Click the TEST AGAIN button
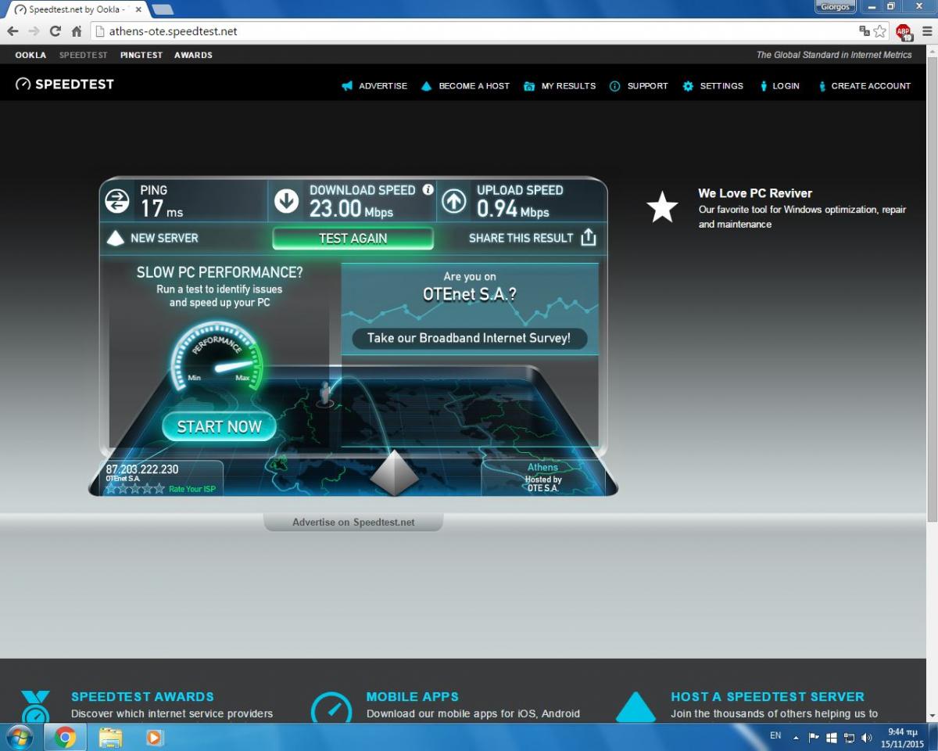938x751 pixels. click(x=353, y=239)
